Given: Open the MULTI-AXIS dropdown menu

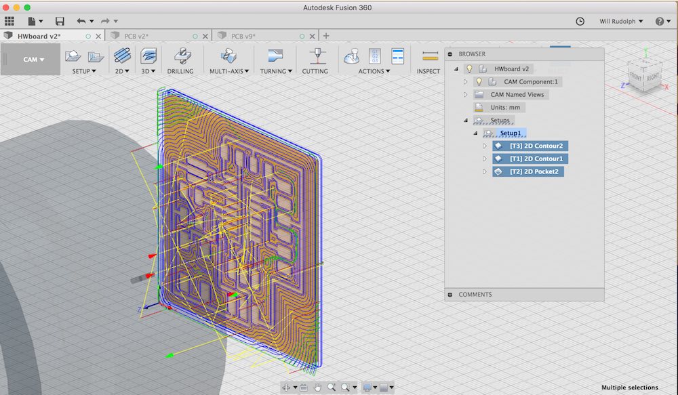Looking at the screenshot, I should pyautogui.click(x=228, y=71).
